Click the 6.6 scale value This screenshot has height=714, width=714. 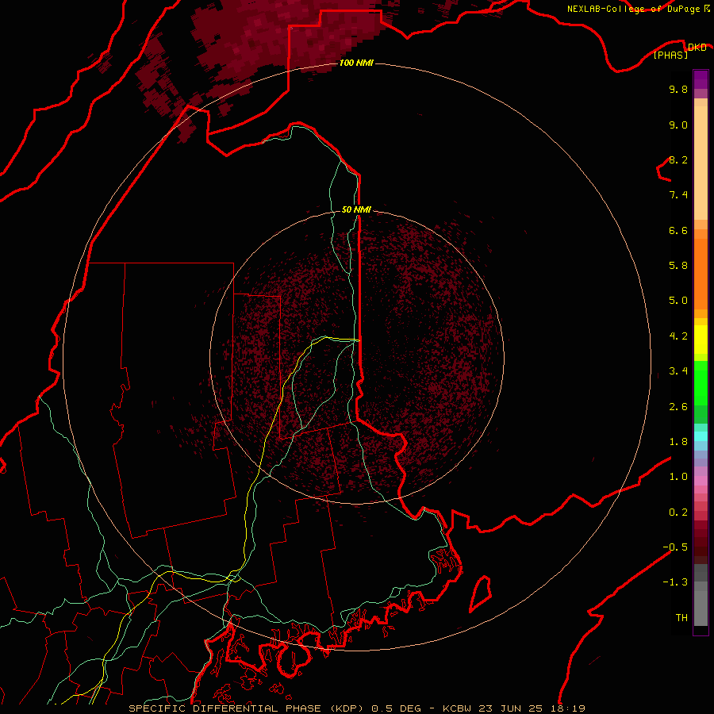click(x=678, y=230)
